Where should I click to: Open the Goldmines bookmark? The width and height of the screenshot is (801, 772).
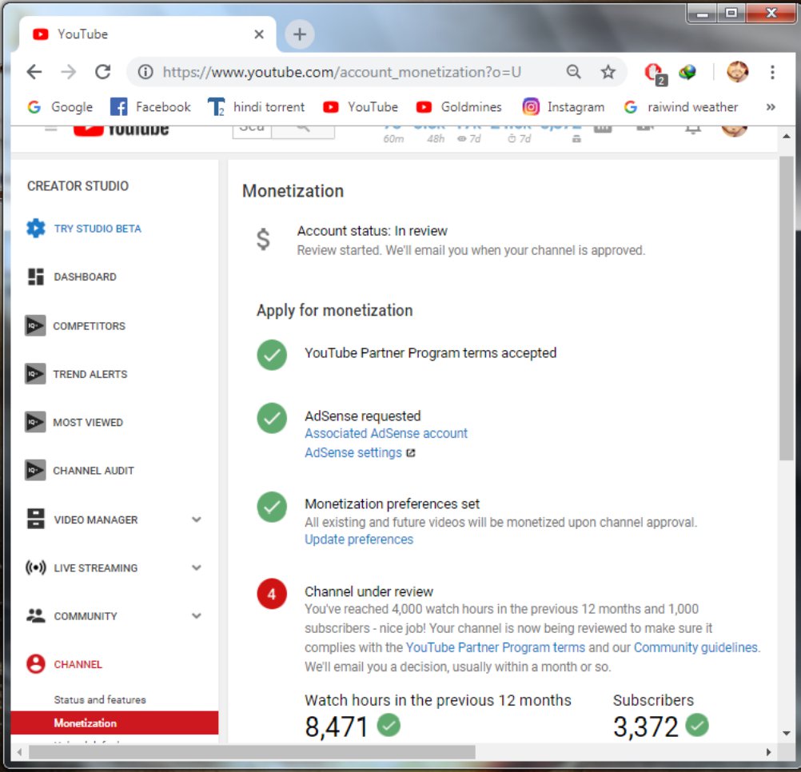(459, 107)
